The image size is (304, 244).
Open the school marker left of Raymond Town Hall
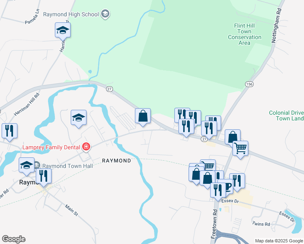pos(26,166)
